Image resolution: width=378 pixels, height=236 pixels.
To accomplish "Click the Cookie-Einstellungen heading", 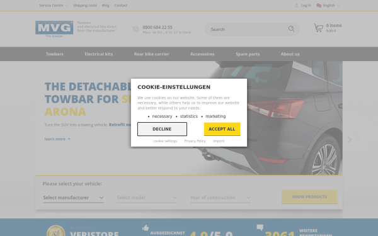I will pyautogui.click(x=174, y=87).
